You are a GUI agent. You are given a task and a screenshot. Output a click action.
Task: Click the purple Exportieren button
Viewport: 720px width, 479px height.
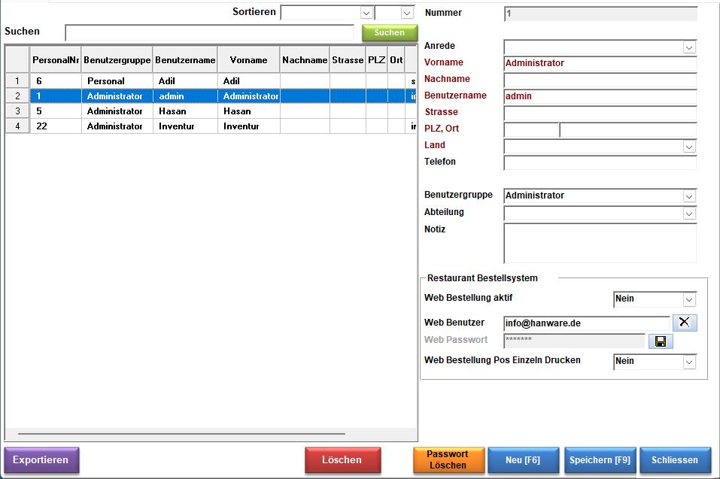coord(41,460)
